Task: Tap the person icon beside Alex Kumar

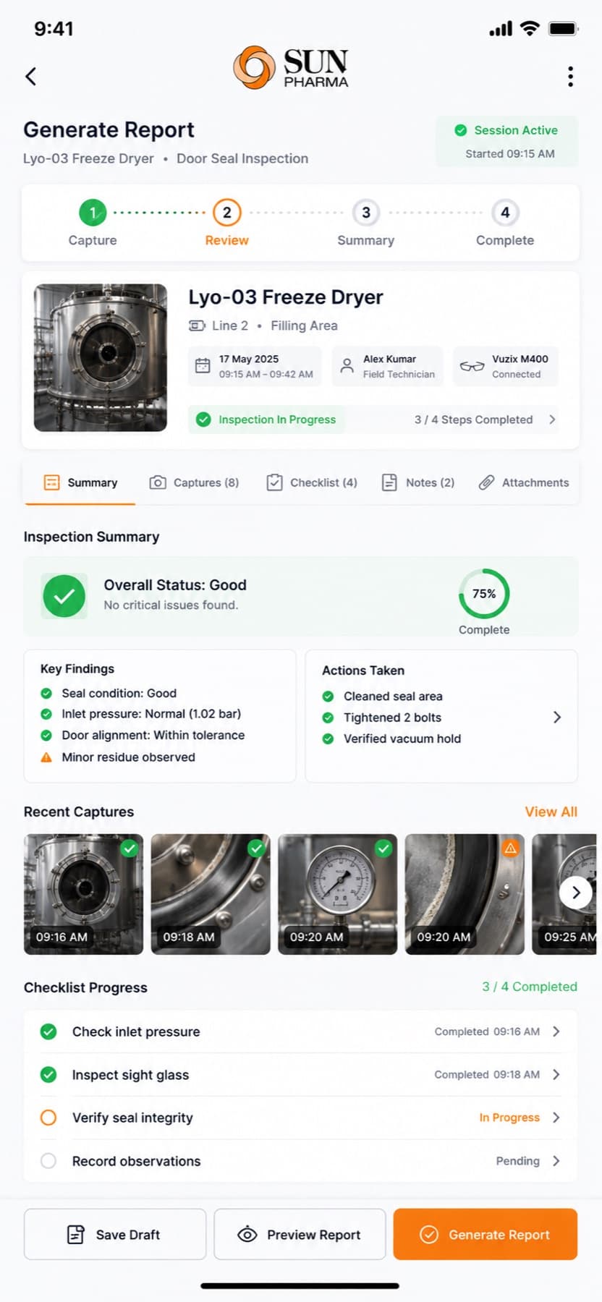Action: 347,366
